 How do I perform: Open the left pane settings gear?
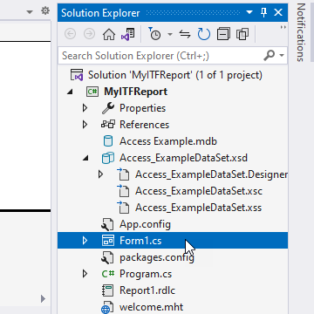45,11
